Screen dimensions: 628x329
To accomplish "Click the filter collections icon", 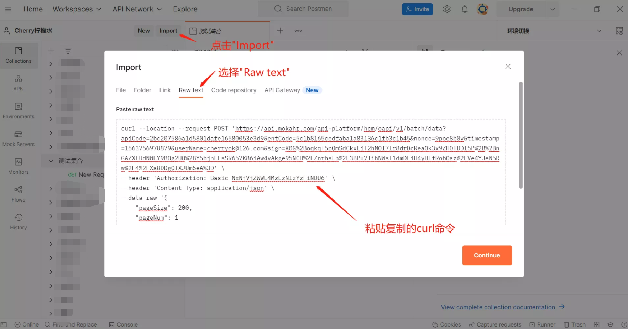I will 68,51.
